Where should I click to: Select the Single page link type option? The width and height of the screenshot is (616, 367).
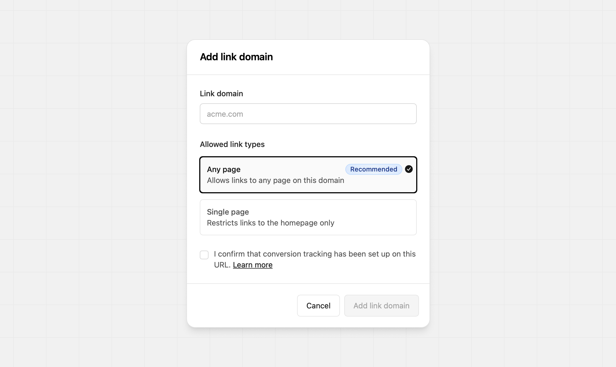308,217
